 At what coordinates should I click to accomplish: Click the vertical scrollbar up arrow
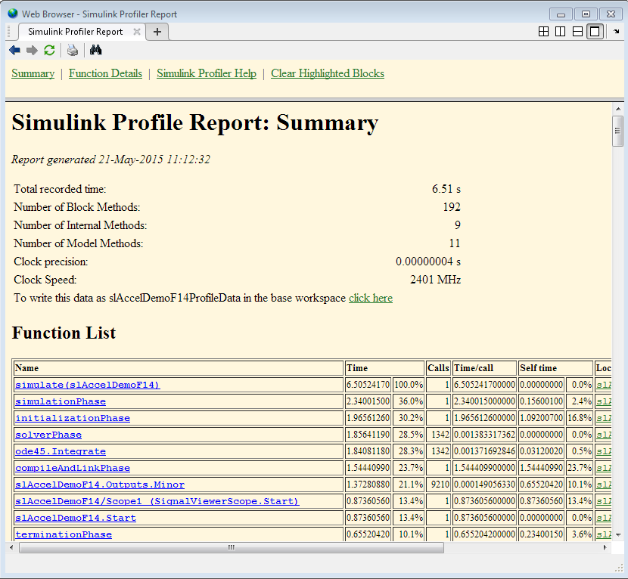(618, 109)
